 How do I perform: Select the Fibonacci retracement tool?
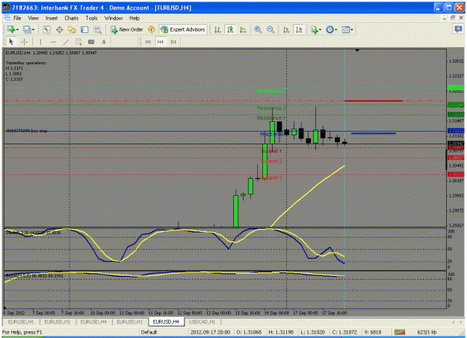[78, 42]
